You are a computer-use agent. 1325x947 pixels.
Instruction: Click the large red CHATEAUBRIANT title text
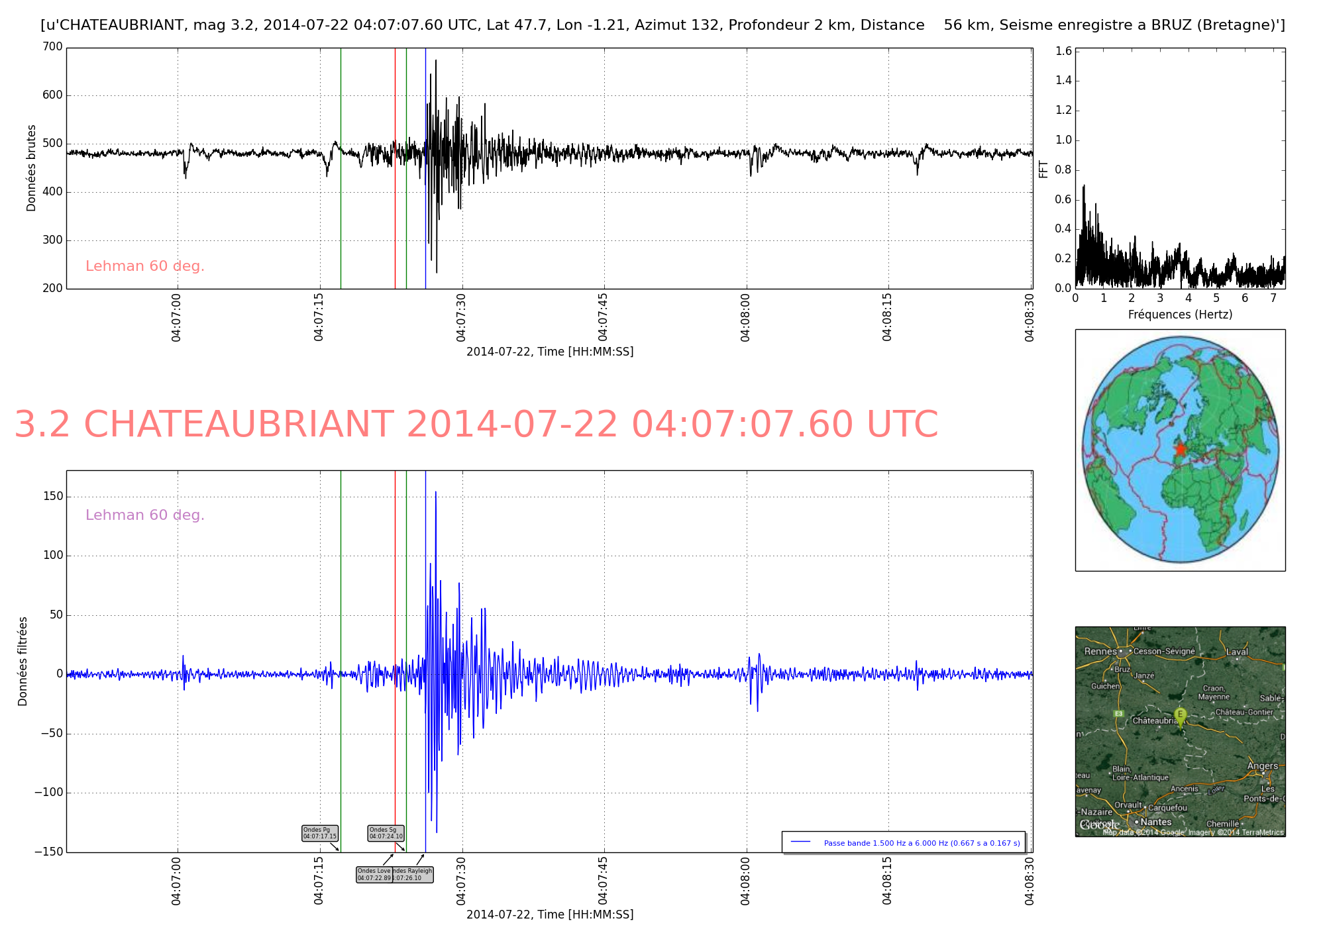[x=476, y=424]
